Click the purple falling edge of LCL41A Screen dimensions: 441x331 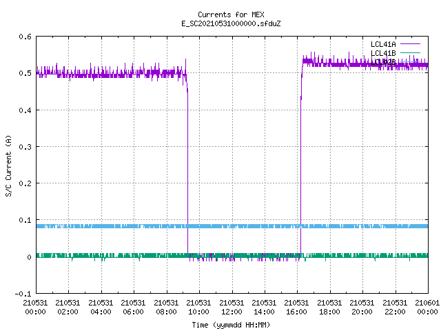187,169
